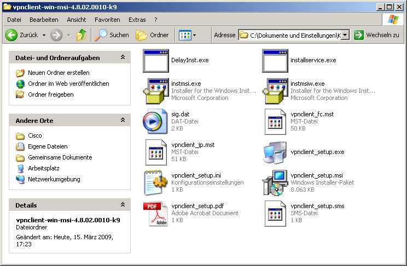Maximize the vpnclient explorer window
Screen dimensions: 407x266
point(389,7)
